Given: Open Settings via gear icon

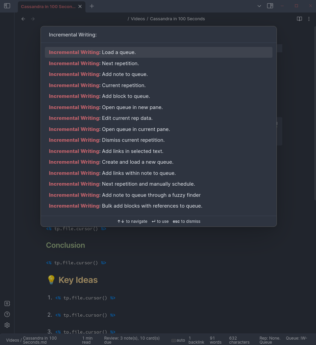Looking at the screenshot, I should [7, 325].
